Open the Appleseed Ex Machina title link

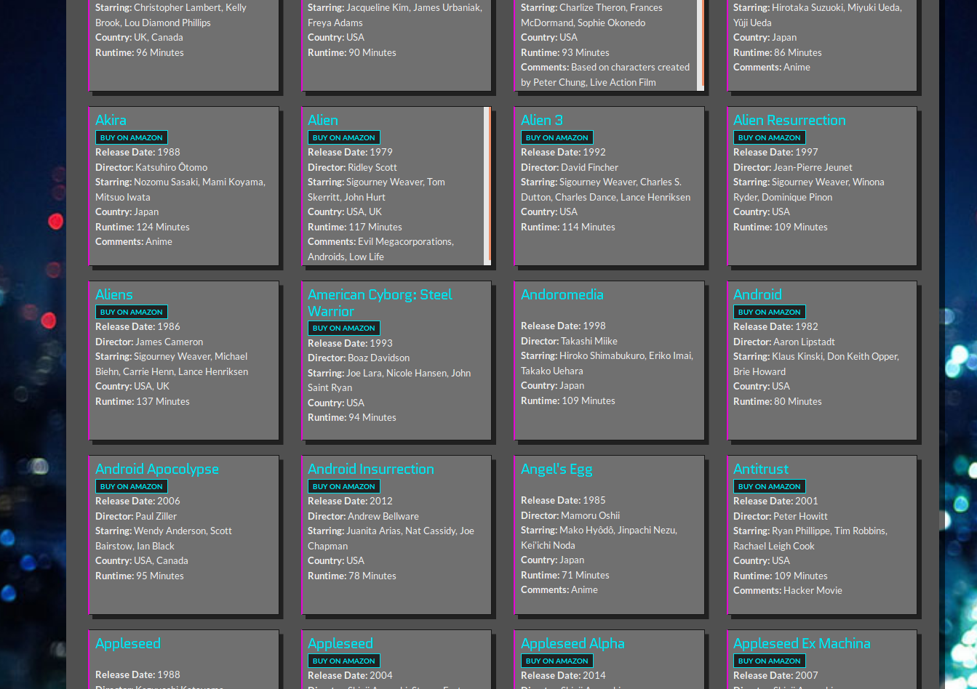[802, 643]
